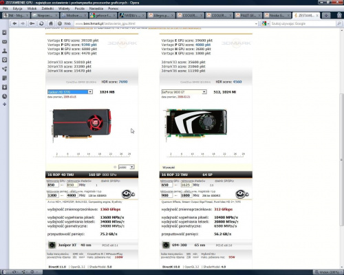Viewport: 344px width, 275px height.
Task: Click the 1200 memory clock field for Radeon
Action: [53, 195]
